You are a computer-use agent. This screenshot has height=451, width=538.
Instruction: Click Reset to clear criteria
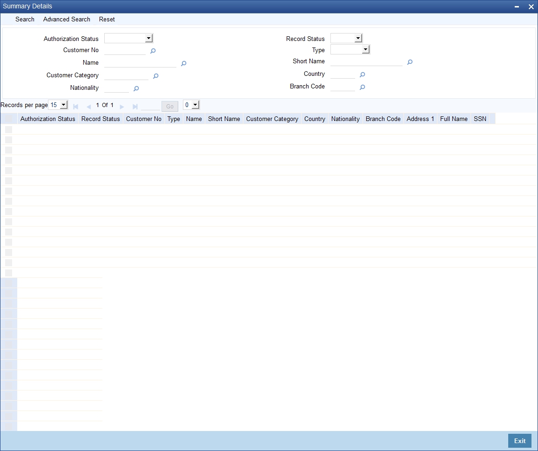tap(107, 19)
